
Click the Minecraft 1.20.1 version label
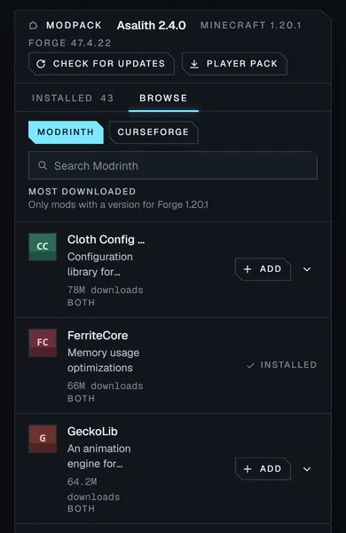point(250,25)
